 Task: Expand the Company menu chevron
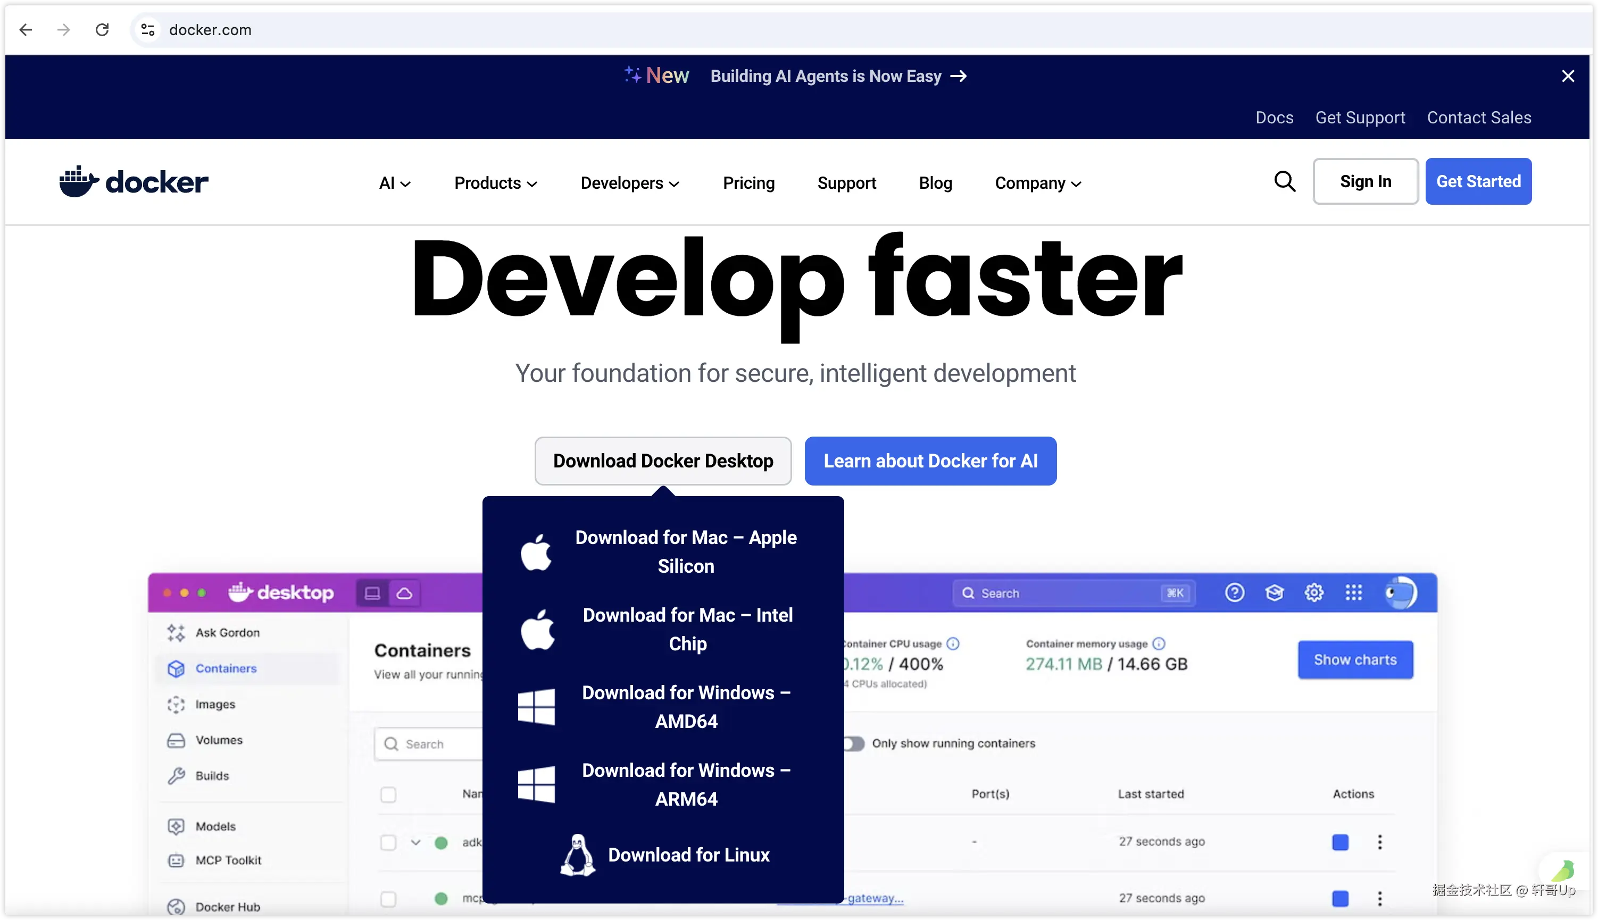pos(1076,184)
